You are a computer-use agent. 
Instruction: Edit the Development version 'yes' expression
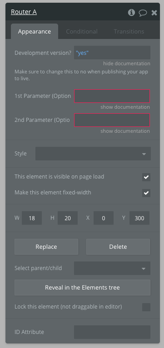pyautogui.click(x=112, y=53)
